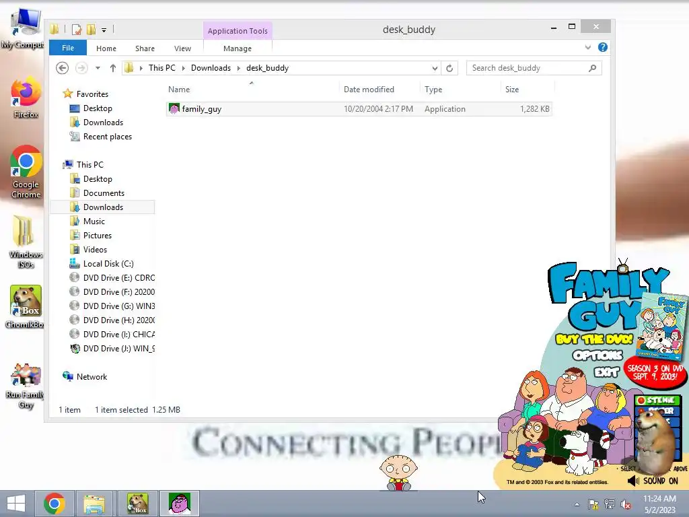Screen dimensions: 689x517
Task: Go up one folder level
Action: pos(113,68)
